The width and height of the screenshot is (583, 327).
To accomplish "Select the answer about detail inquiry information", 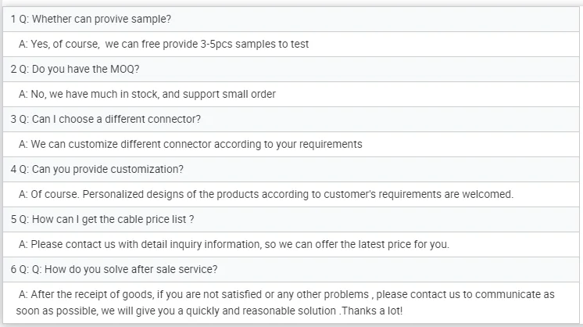I will click(x=234, y=244).
